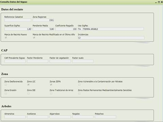Toggle the Marca de Recinto Nuevo checkbox
This screenshot has width=163, height=122.
[x=6, y=38]
